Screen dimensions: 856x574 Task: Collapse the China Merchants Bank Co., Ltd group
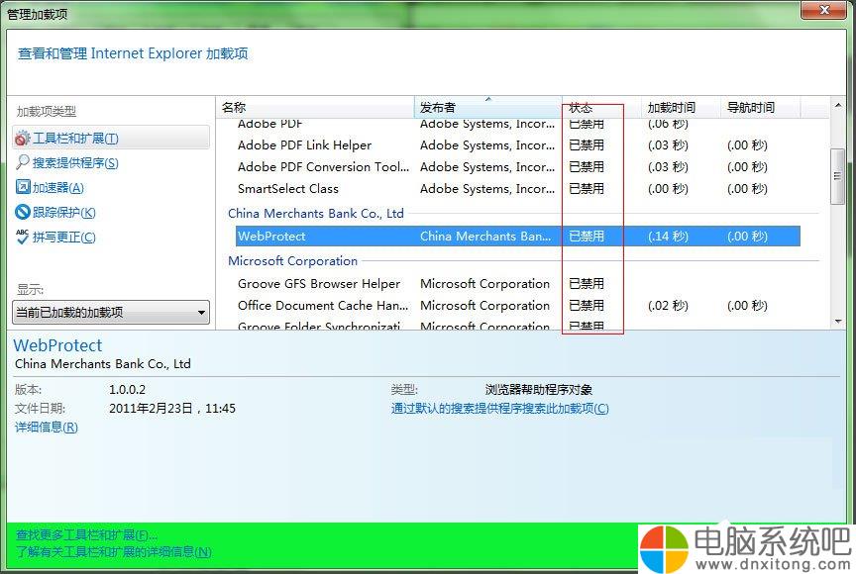coord(316,213)
